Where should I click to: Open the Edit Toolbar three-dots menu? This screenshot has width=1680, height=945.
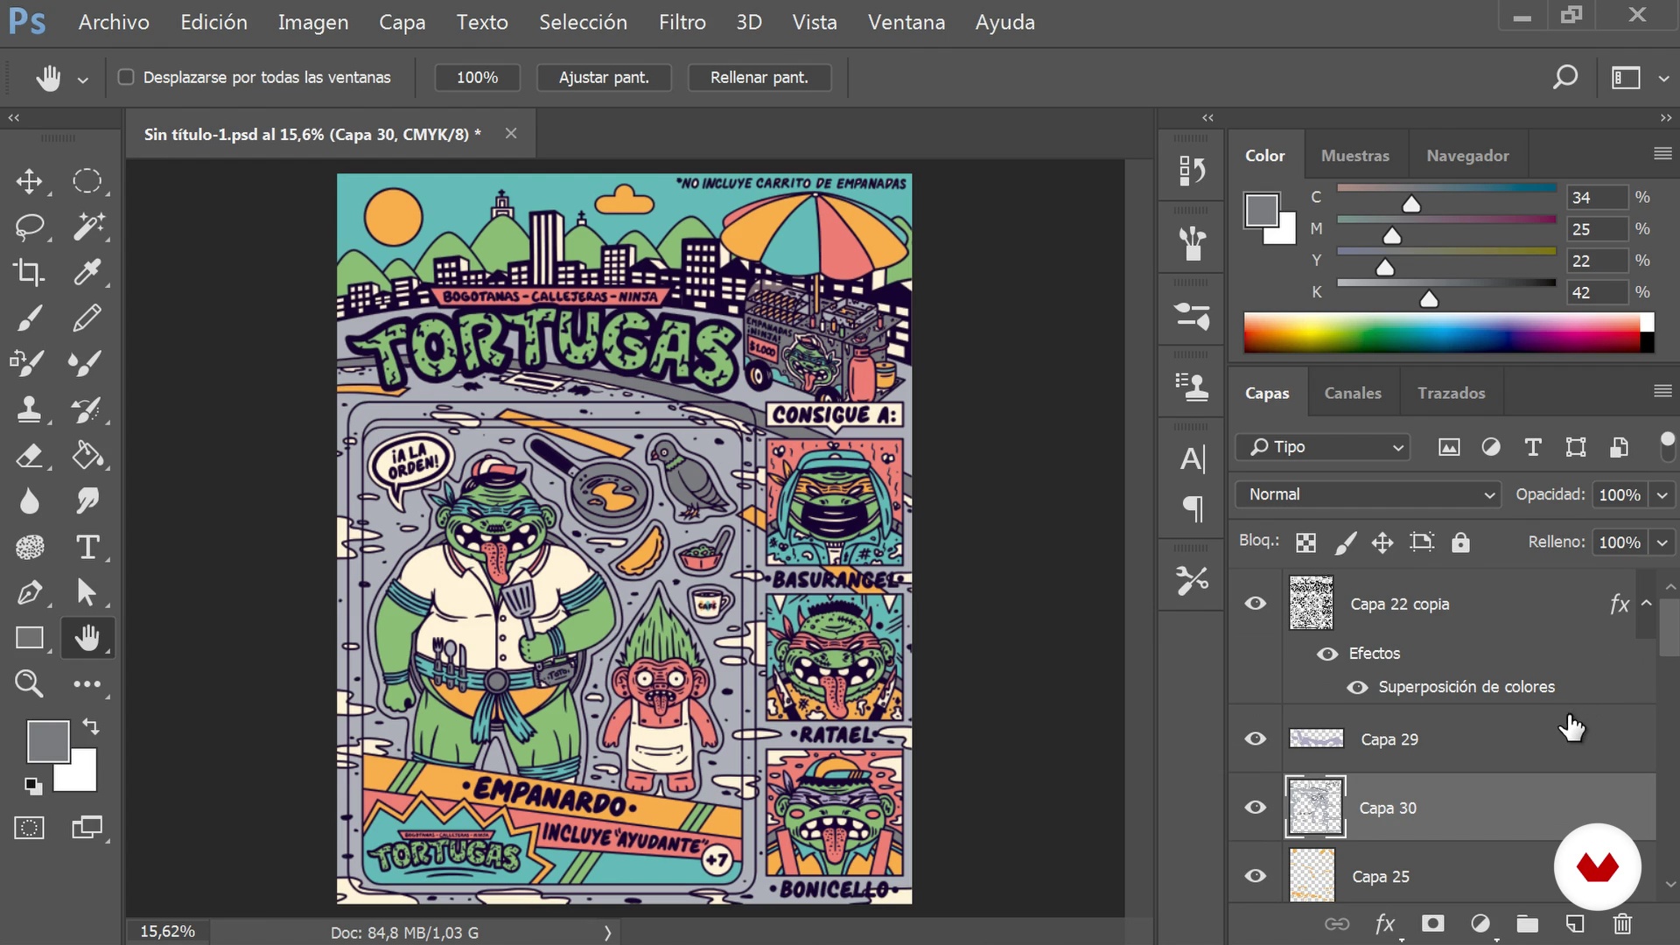pos(87,683)
